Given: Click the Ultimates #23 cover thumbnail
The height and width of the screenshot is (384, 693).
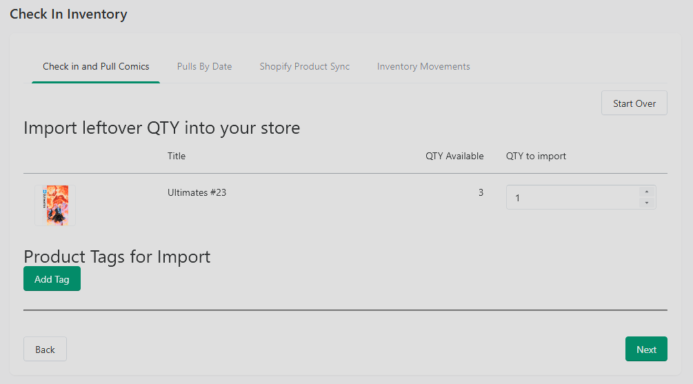Looking at the screenshot, I should 55,205.
